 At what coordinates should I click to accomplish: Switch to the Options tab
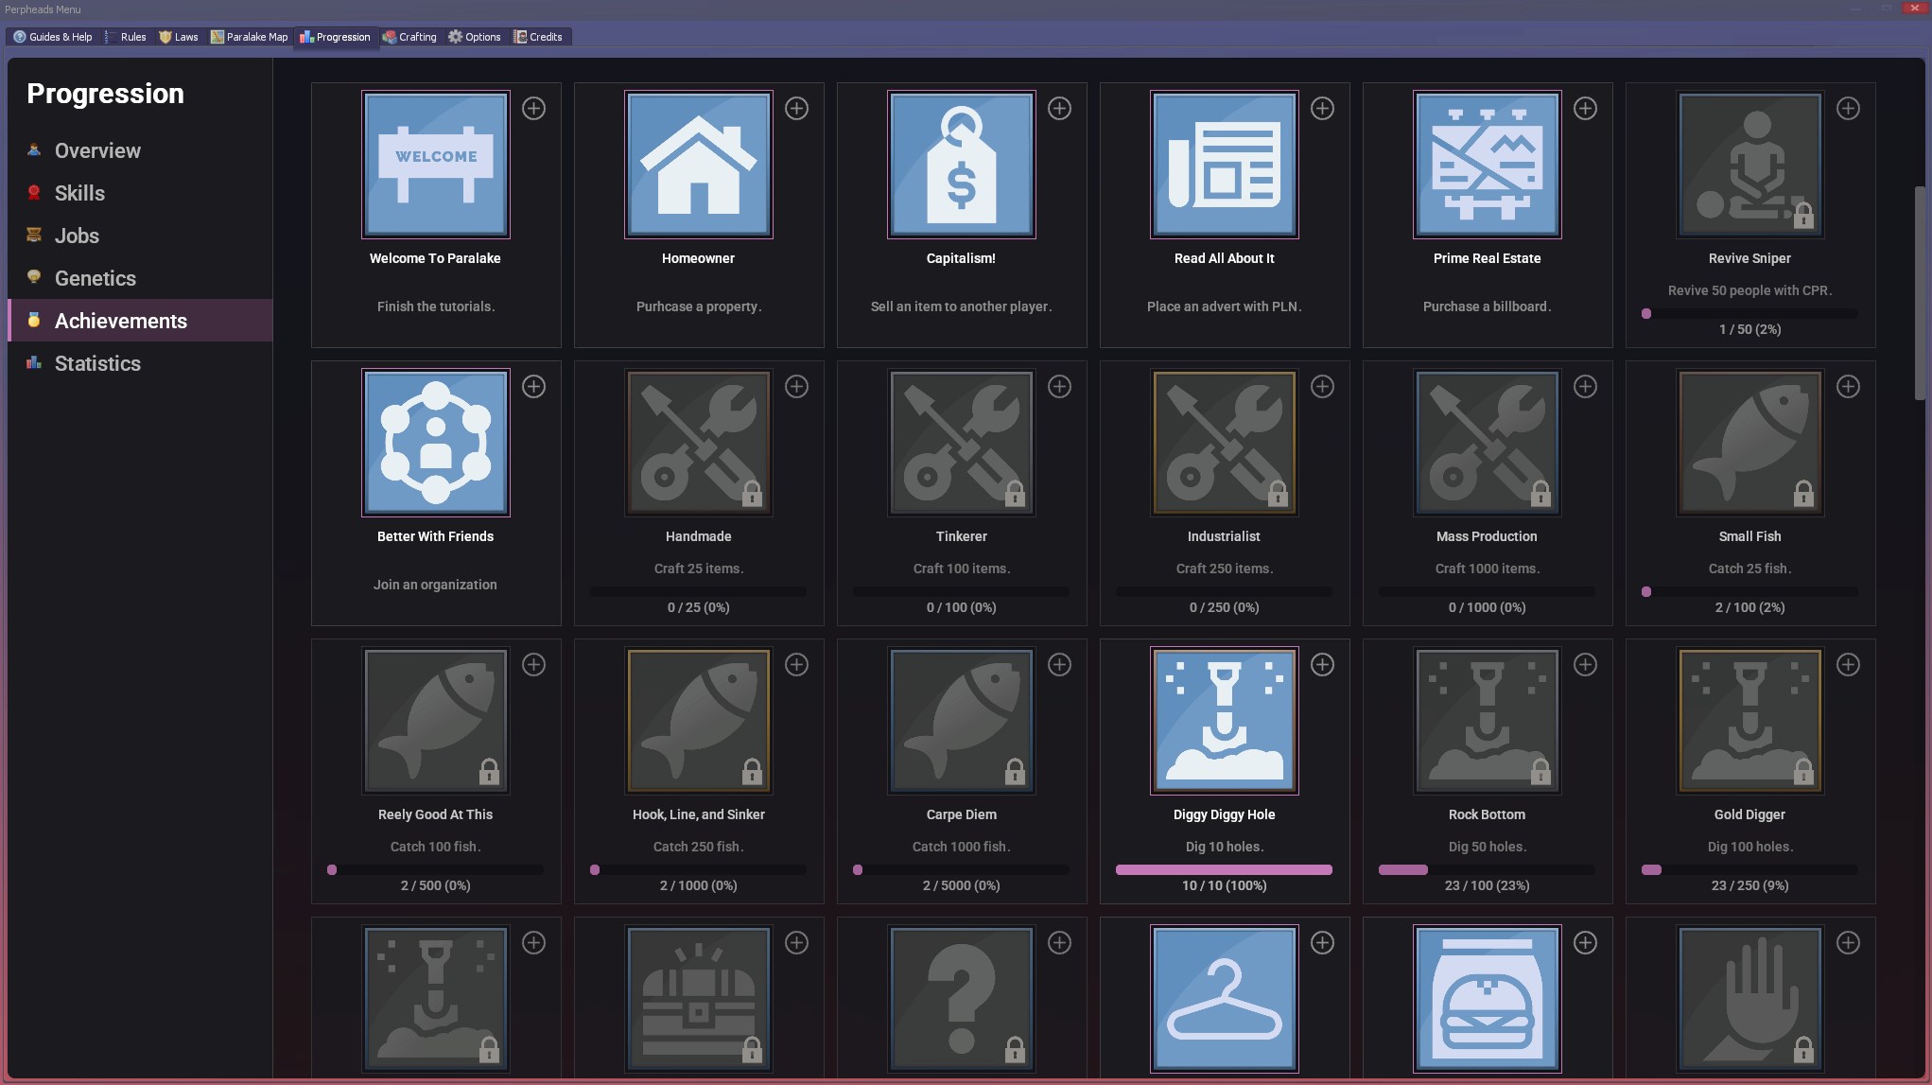(x=475, y=37)
